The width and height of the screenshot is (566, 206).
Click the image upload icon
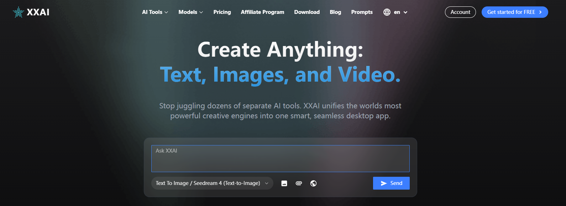pos(284,184)
